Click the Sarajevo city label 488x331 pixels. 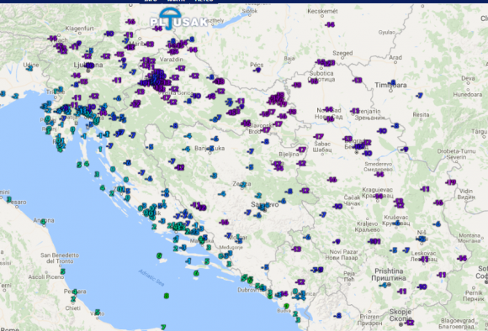click(265, 204)
